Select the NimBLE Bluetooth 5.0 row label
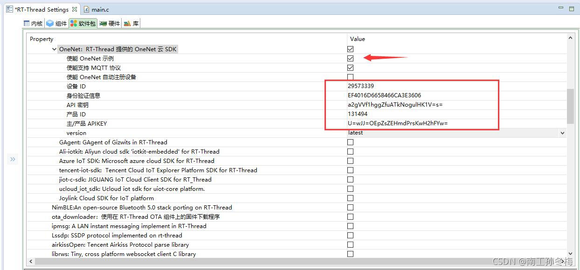The height and width of the screenshot is (270, 580). [142, 207]
